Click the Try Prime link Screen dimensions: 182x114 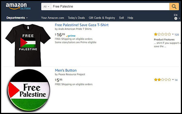point(25,8)
